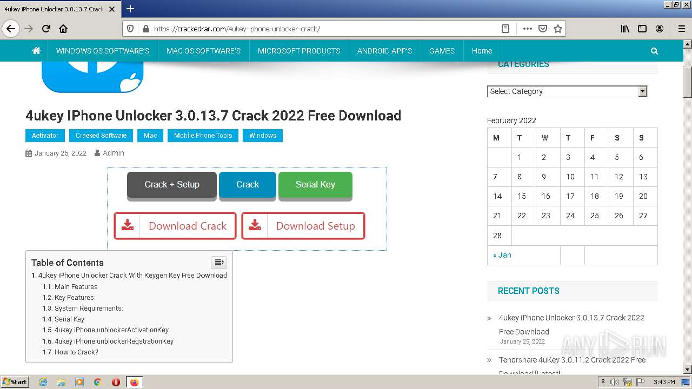This screenshot has width=692, height=389.
Task: Click the Download Crack button
Action: (175, 226)
